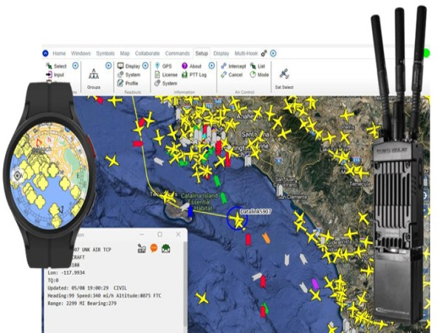Maximize the track info window
Image resolution: width=443 pixels, height=333 pixels.
(160, 234)
